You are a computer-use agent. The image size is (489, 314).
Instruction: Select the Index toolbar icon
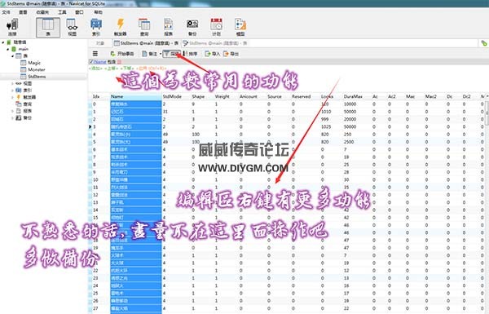tap(96, 27)
